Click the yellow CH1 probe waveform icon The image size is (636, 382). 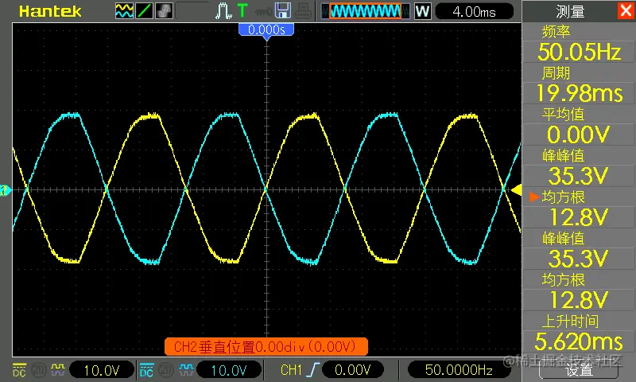point(57,369)
